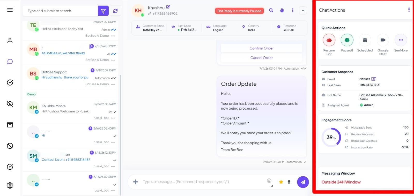This screenshot has width=414, height=196.
Task: Send the message paper-plane button
Action: click(303, 182)
